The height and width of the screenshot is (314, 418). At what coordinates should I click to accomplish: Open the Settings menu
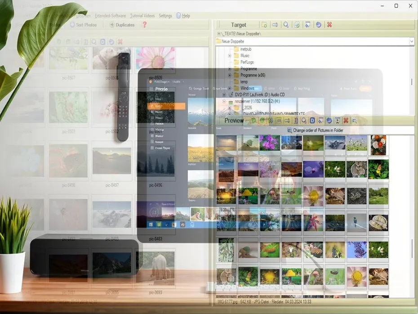point(165,15)
